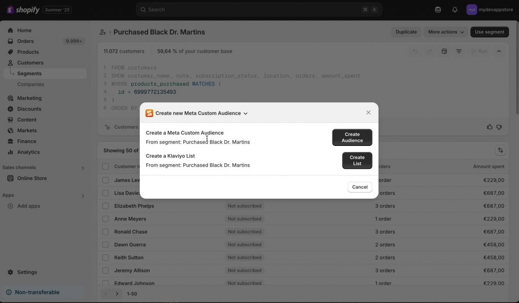Click the redo arrow in query editor
Image resolution: width=519 pixels, height=303 pixels.
[x=429, y=51]
